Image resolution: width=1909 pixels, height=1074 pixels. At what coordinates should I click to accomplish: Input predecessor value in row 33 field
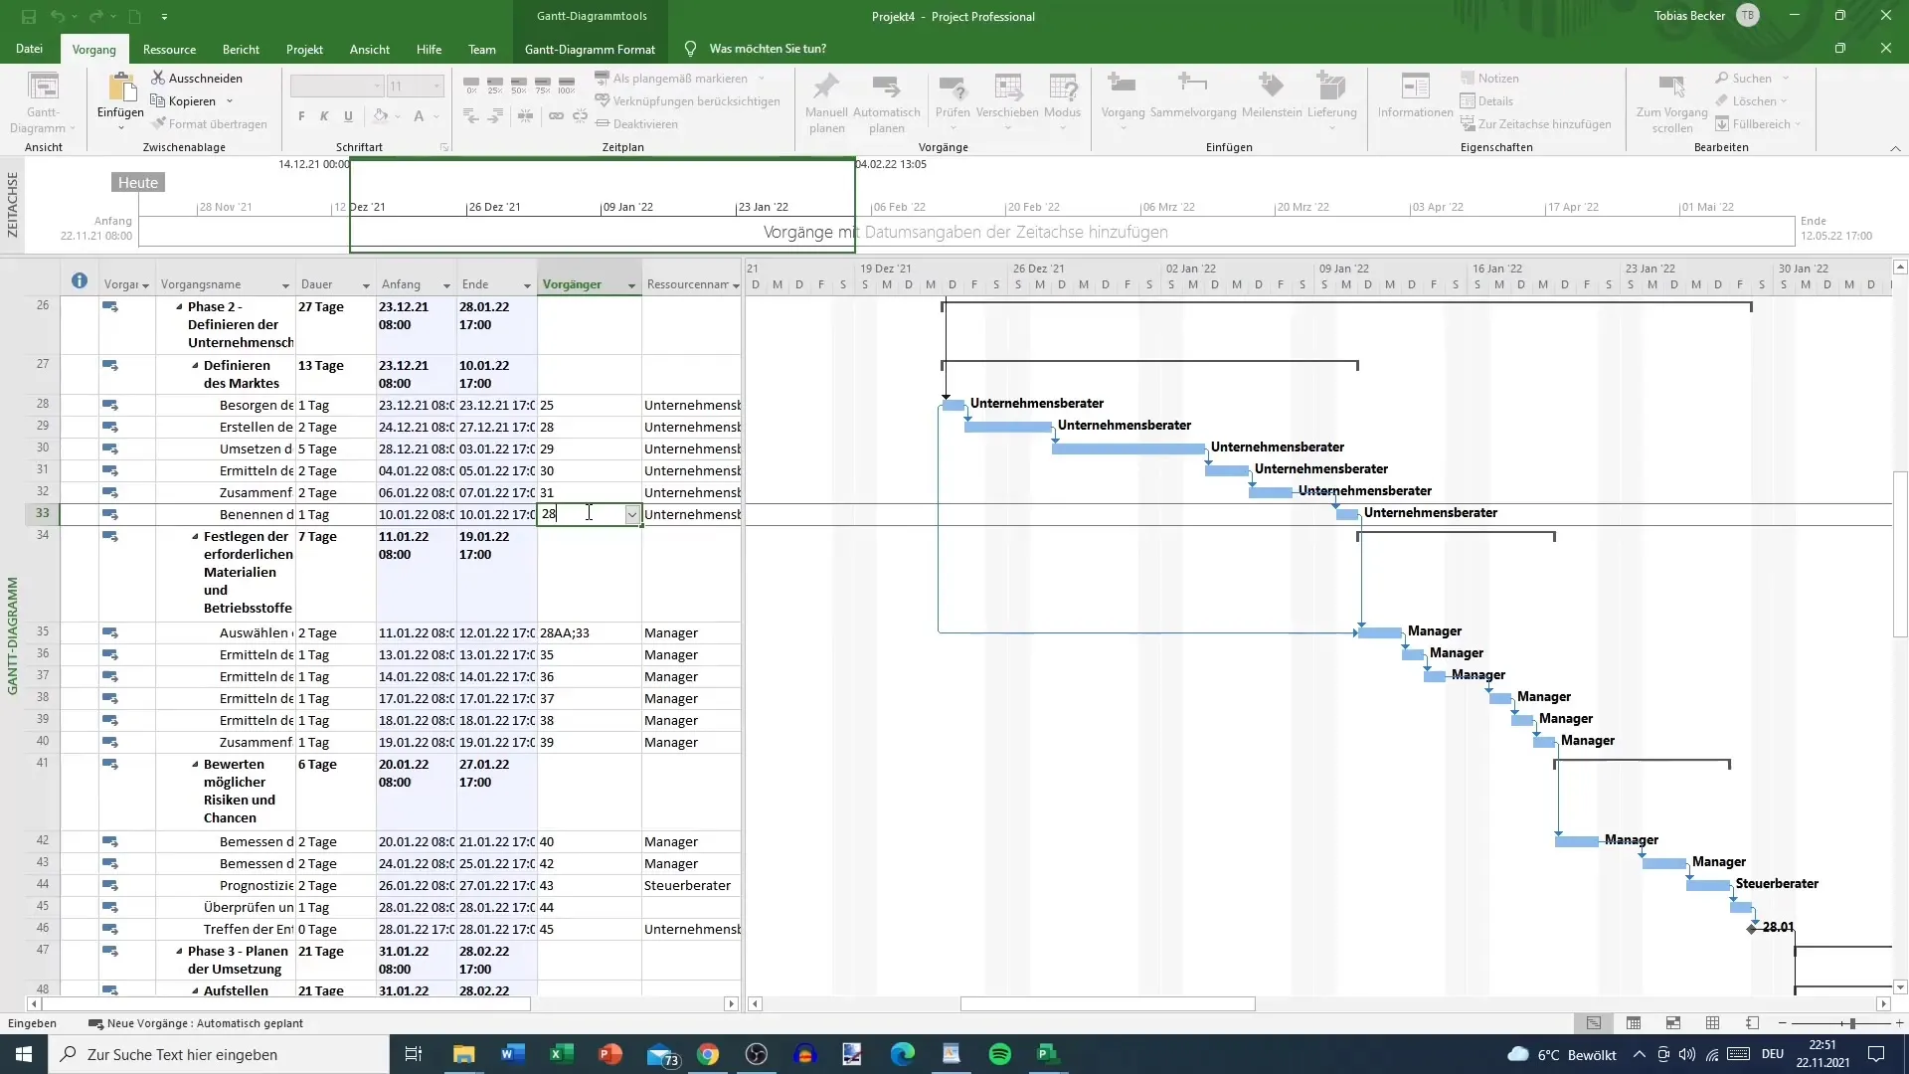coord(586,513)
